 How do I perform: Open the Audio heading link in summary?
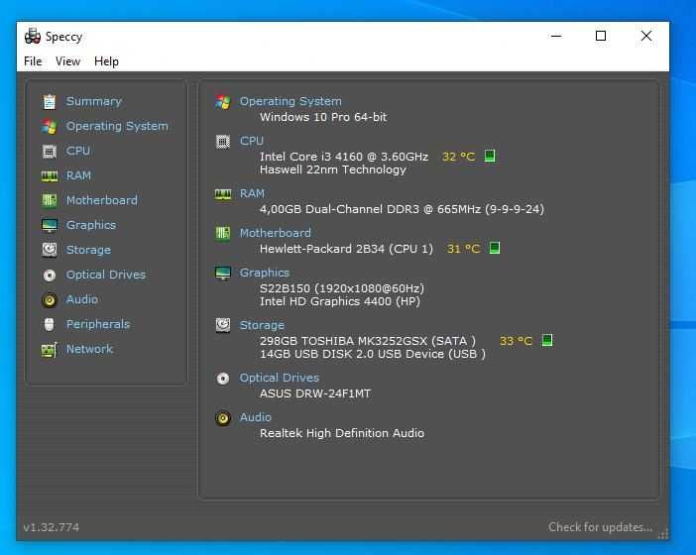click(255, 417)
